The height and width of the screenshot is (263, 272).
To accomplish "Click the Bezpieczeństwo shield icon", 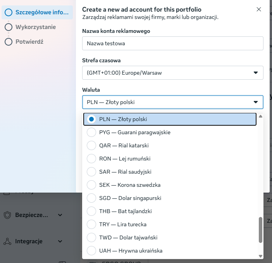I will (x=7, y=215).
